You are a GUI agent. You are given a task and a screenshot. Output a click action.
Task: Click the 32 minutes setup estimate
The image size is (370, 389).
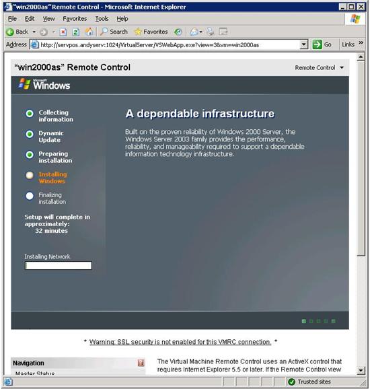point(51,231)
